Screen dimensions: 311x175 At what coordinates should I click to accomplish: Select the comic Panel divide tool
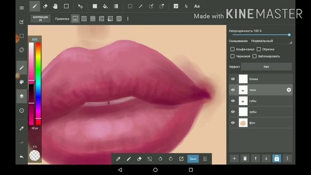(x=176, y=6)
